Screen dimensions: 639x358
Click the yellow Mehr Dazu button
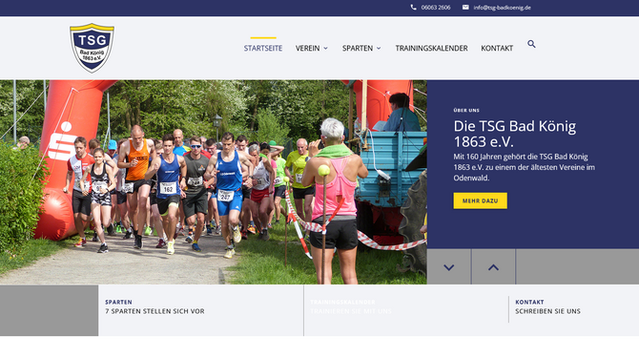coord(480,200)
